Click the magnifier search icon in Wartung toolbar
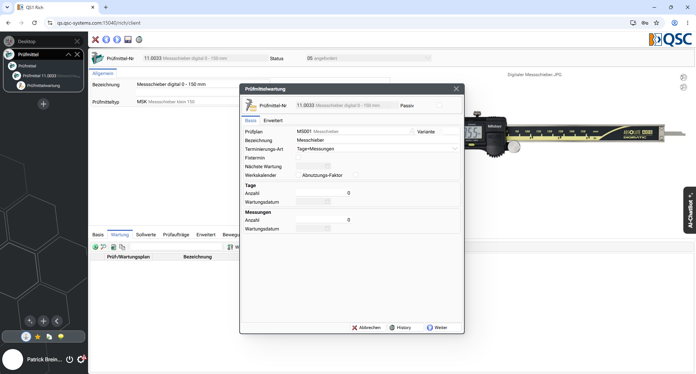This screenshot has height=374, width=696. [104, 247]
